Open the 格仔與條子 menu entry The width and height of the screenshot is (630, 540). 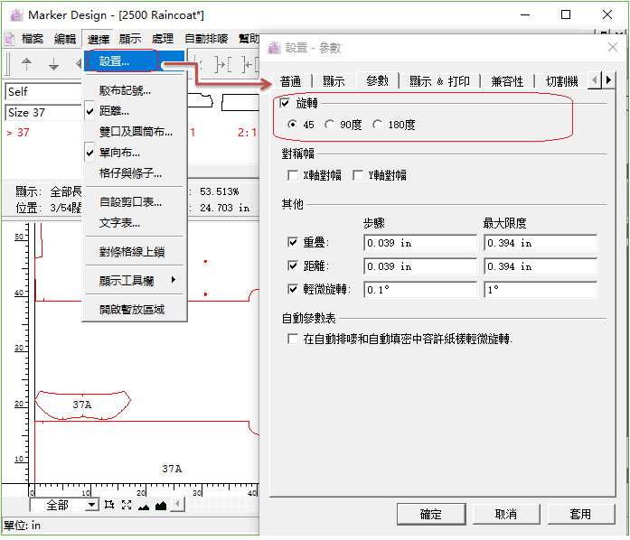point(130,172)
